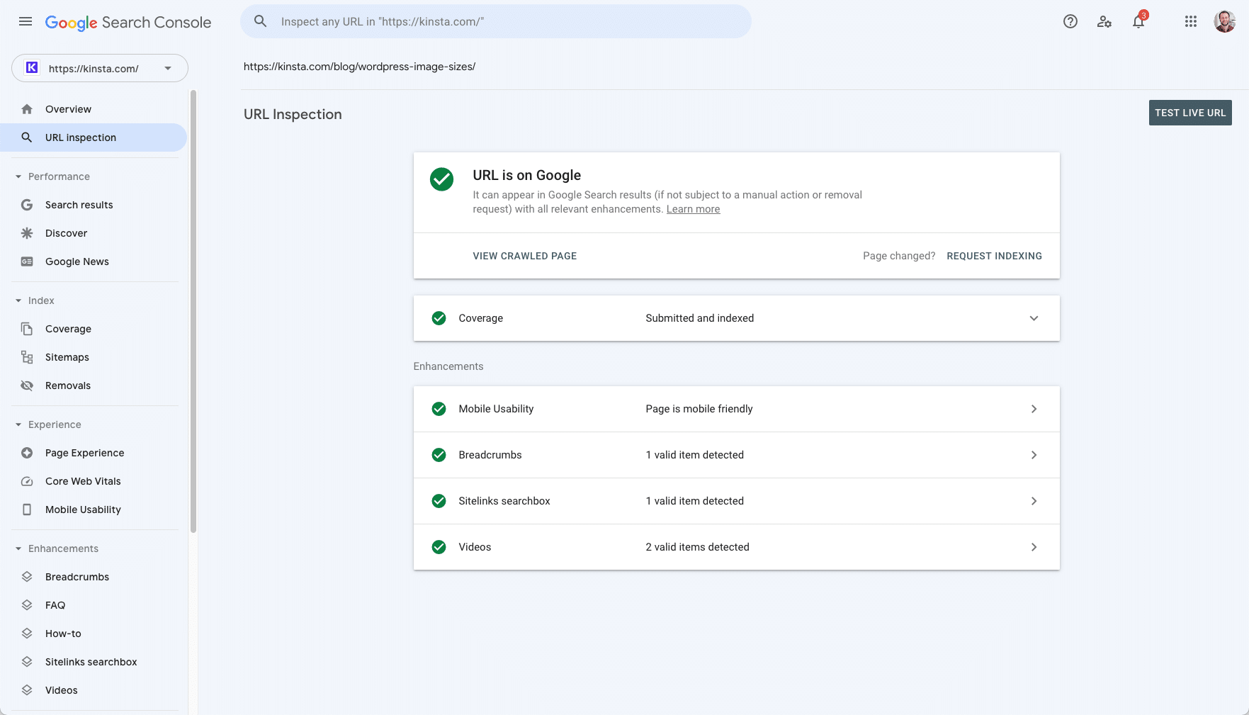Click the Removals icon in sidebar
This screenshot has width=1249, height=715.
27,385
